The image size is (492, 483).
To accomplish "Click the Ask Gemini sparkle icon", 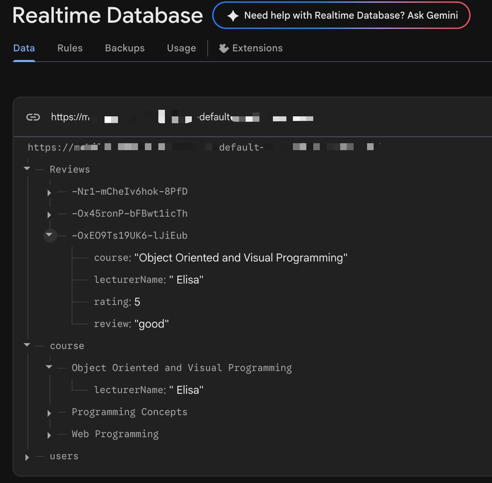I will 233,16.
